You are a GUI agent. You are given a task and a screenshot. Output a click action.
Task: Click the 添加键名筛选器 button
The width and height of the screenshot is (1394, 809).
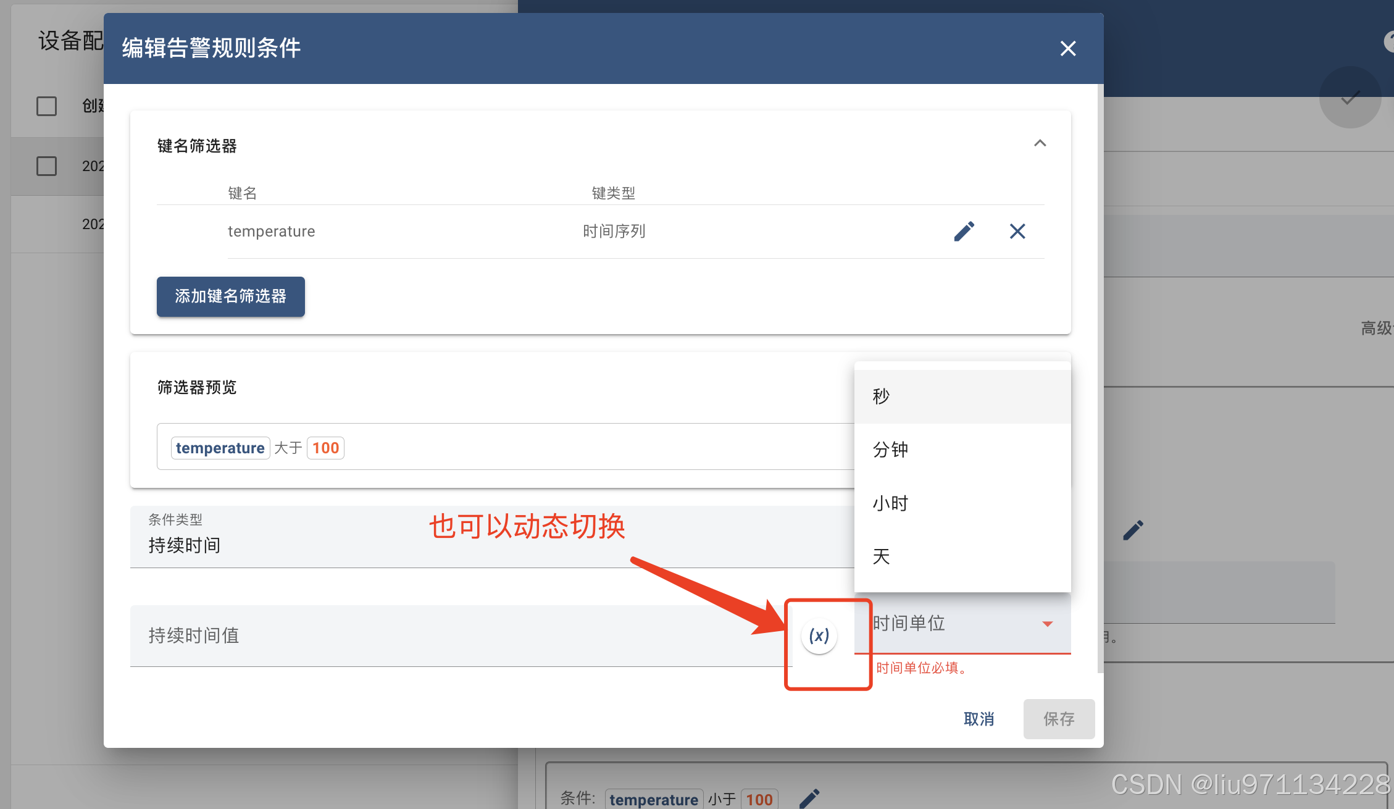(x=230, y=296)
